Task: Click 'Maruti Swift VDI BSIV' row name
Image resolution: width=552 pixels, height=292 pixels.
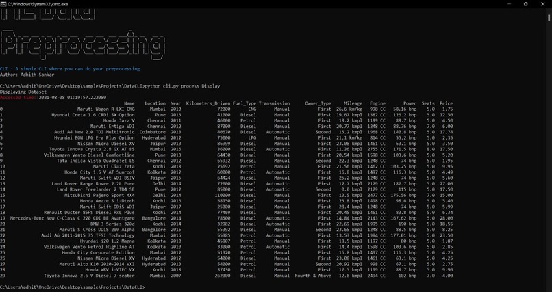Action: click(108, 178)
